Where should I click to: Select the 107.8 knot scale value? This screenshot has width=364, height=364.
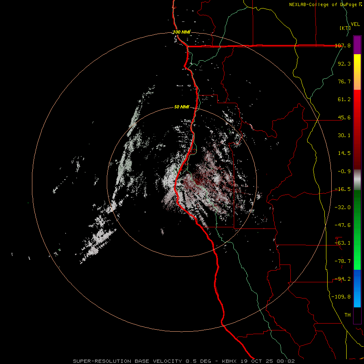tap(343, 45)
